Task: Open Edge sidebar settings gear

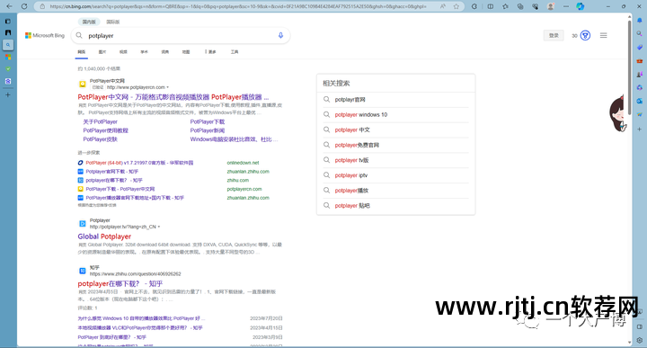Action: tap(640, 340)
